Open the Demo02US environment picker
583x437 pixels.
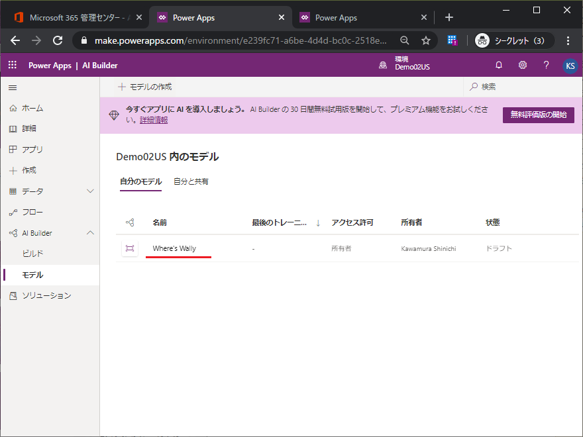(x=405, y=64)
